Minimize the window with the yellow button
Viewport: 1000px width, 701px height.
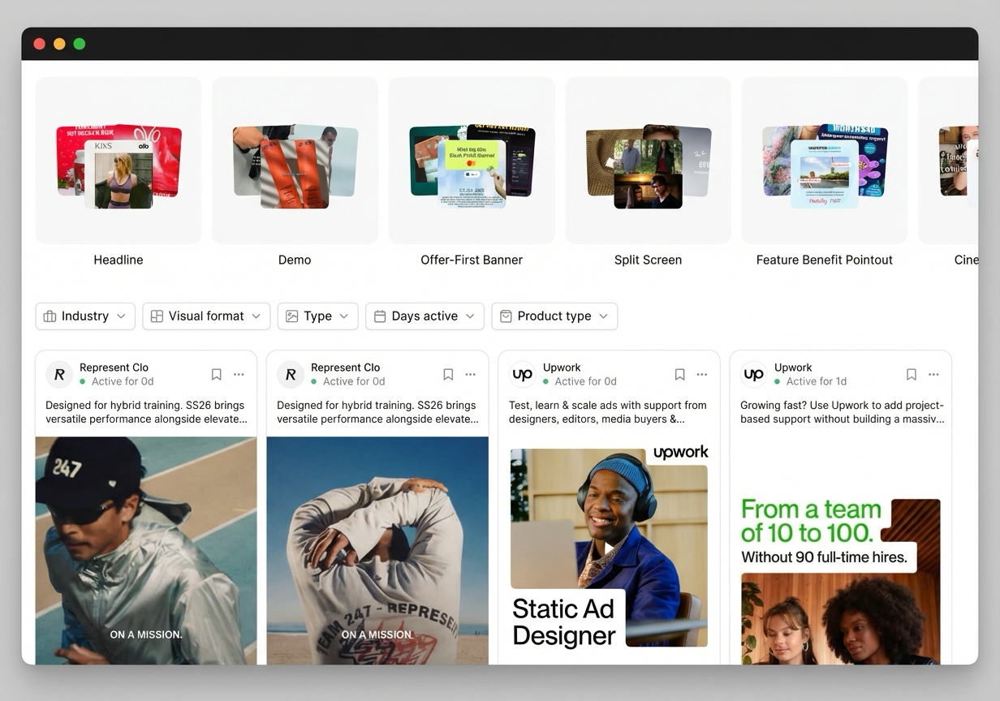coord(59,44)
